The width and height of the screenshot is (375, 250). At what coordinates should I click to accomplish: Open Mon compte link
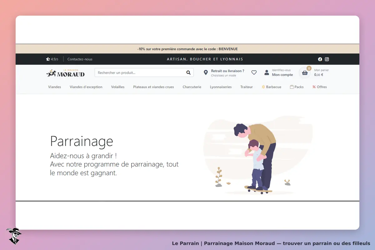pos(282,75)
